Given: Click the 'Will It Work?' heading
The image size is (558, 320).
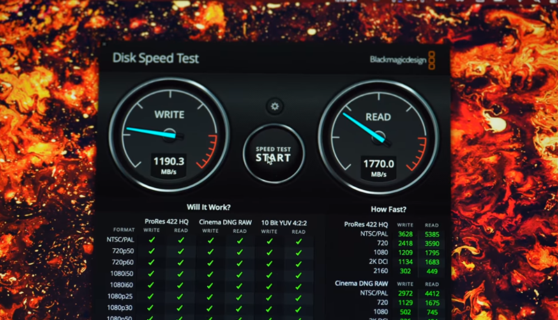Looking at the screenshot, I should coord(209,207).
